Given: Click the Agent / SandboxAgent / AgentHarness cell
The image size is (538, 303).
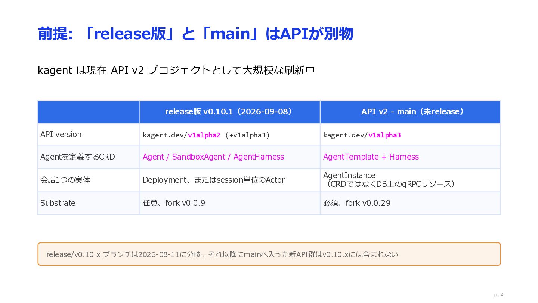Looking at the screenshot, I should 213,157.
